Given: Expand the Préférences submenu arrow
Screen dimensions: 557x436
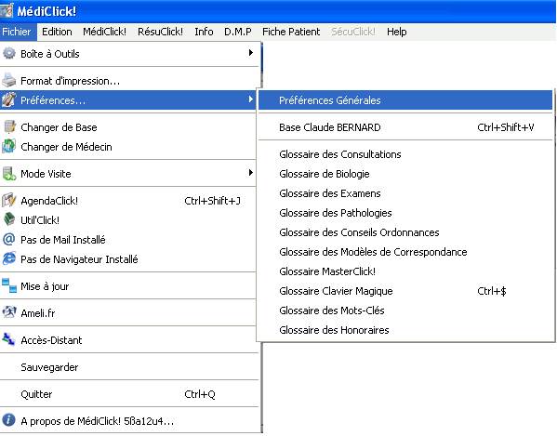Looking at the screenshot, I should pyautogui.click(x=251, y=99).
